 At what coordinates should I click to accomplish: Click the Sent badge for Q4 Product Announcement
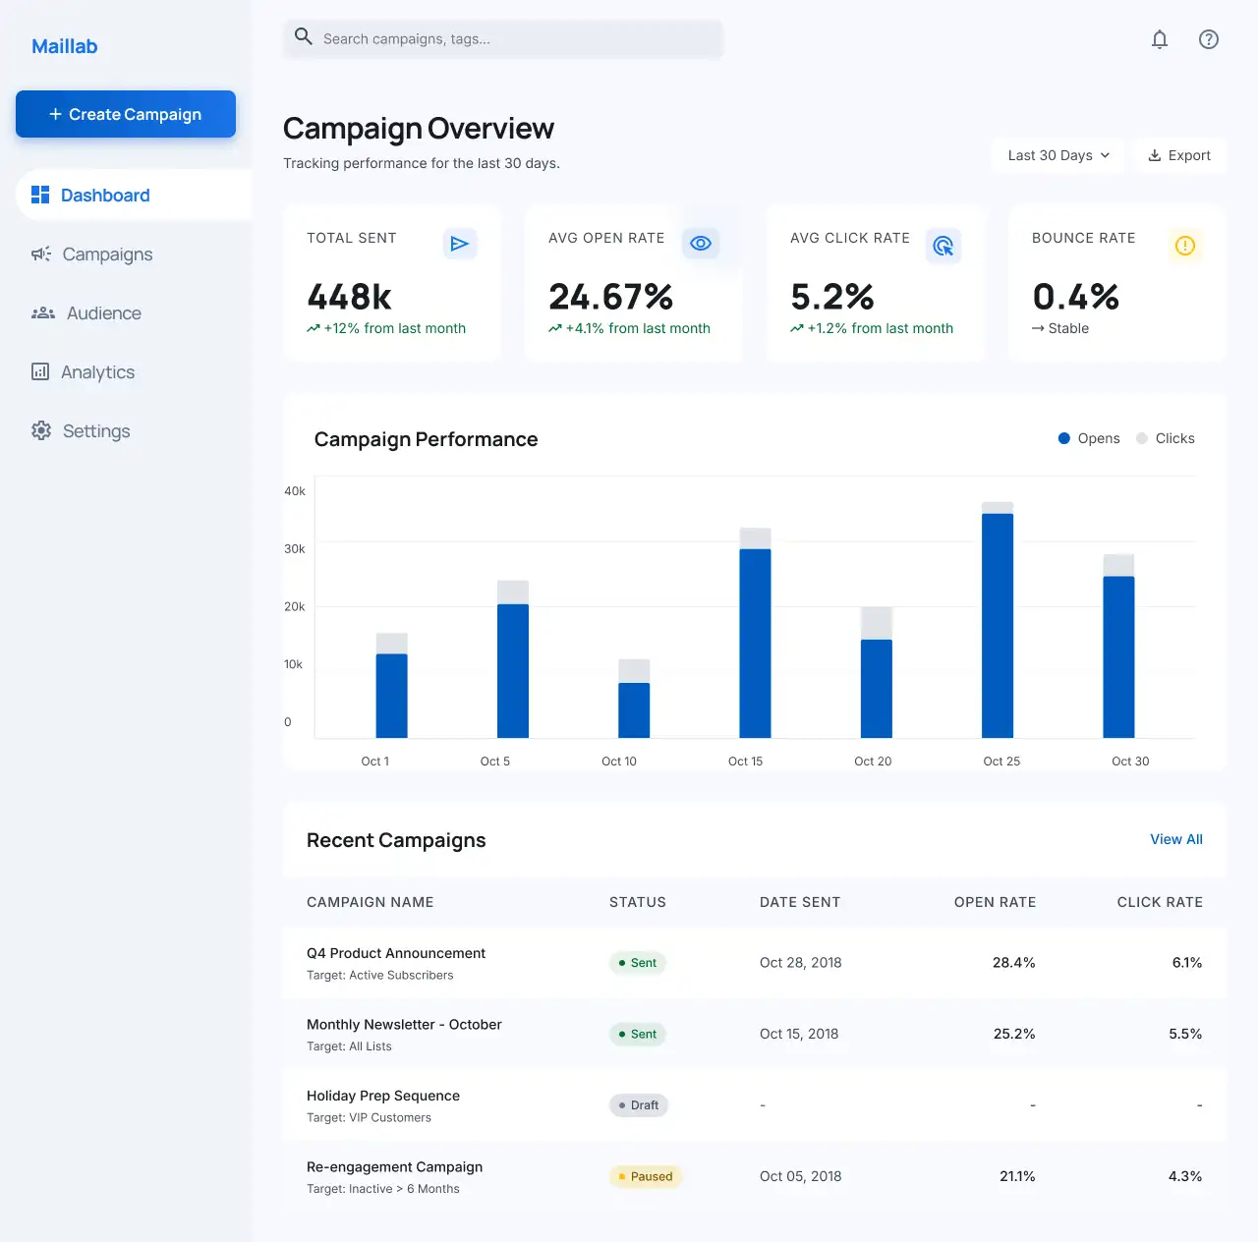click(x=638, y=963)
